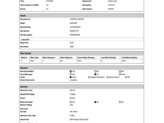164x123 pixels.
Task: Click the Meter Replaced column header
Action: (x=66, y=58)
